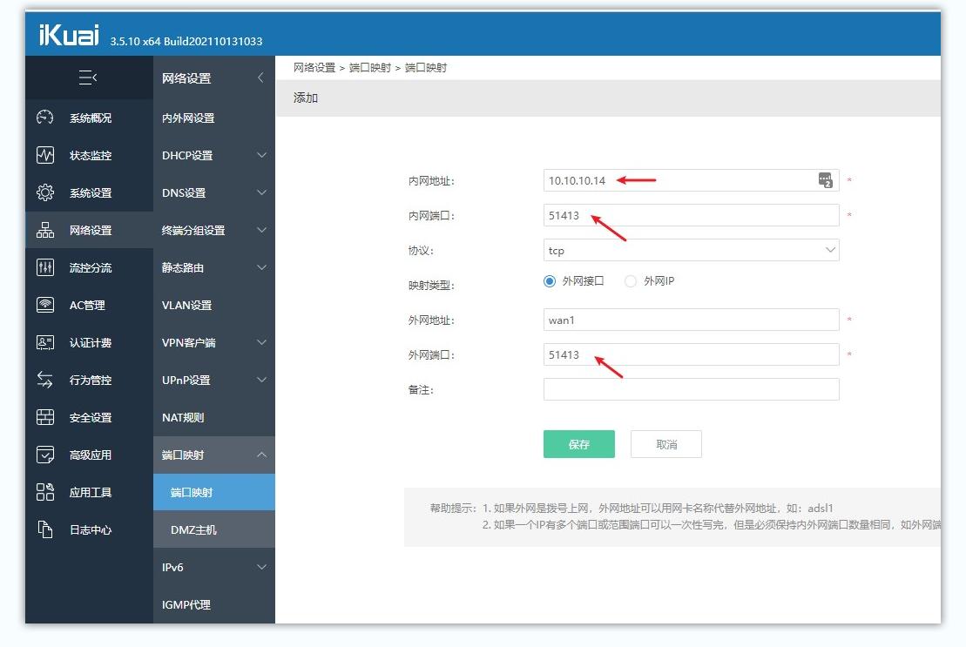The image size is (966, 647).
Task: Click the 系统设置 gear icon
Action: (46, 192)
